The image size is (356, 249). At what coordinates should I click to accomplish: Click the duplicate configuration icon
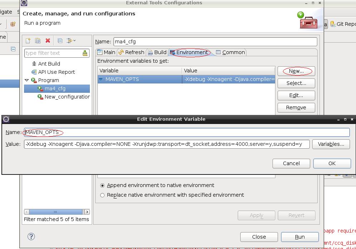[x=38, y=41]
